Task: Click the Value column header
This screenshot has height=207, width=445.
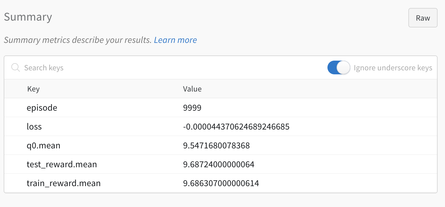Action: point(192,89)
